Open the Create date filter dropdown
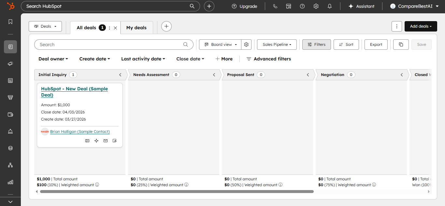The width and height of the screenshot is (445, 206). pyautogui.click(x=95, y=59)
